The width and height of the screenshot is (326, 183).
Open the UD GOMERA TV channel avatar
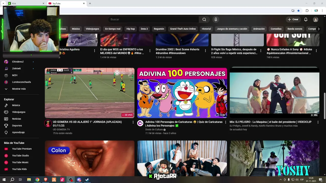48,123
